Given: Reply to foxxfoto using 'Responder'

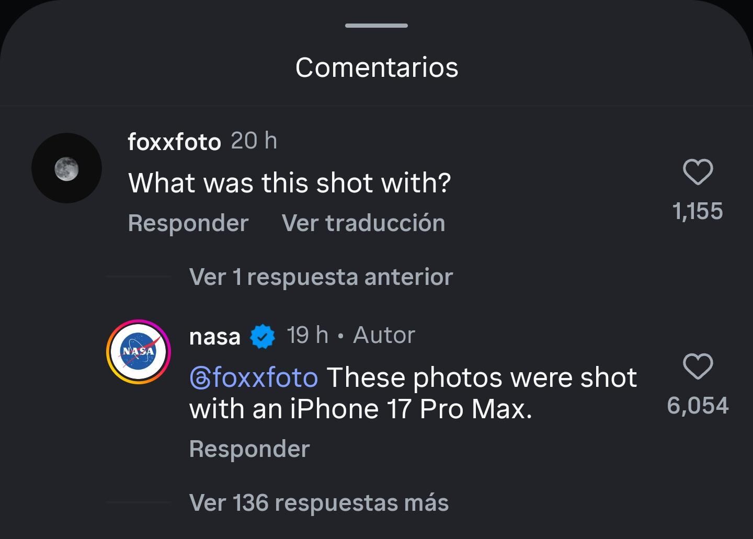Looking at the screenshot, I should 188,222.
